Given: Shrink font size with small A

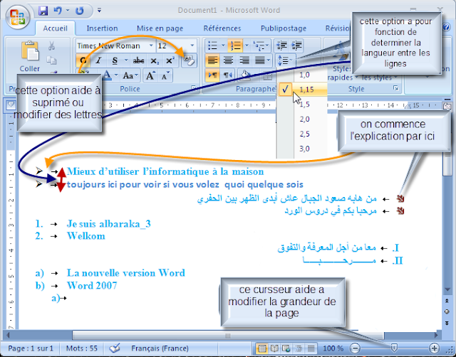Looking at the screenshot, I should [x=165, y=76].
